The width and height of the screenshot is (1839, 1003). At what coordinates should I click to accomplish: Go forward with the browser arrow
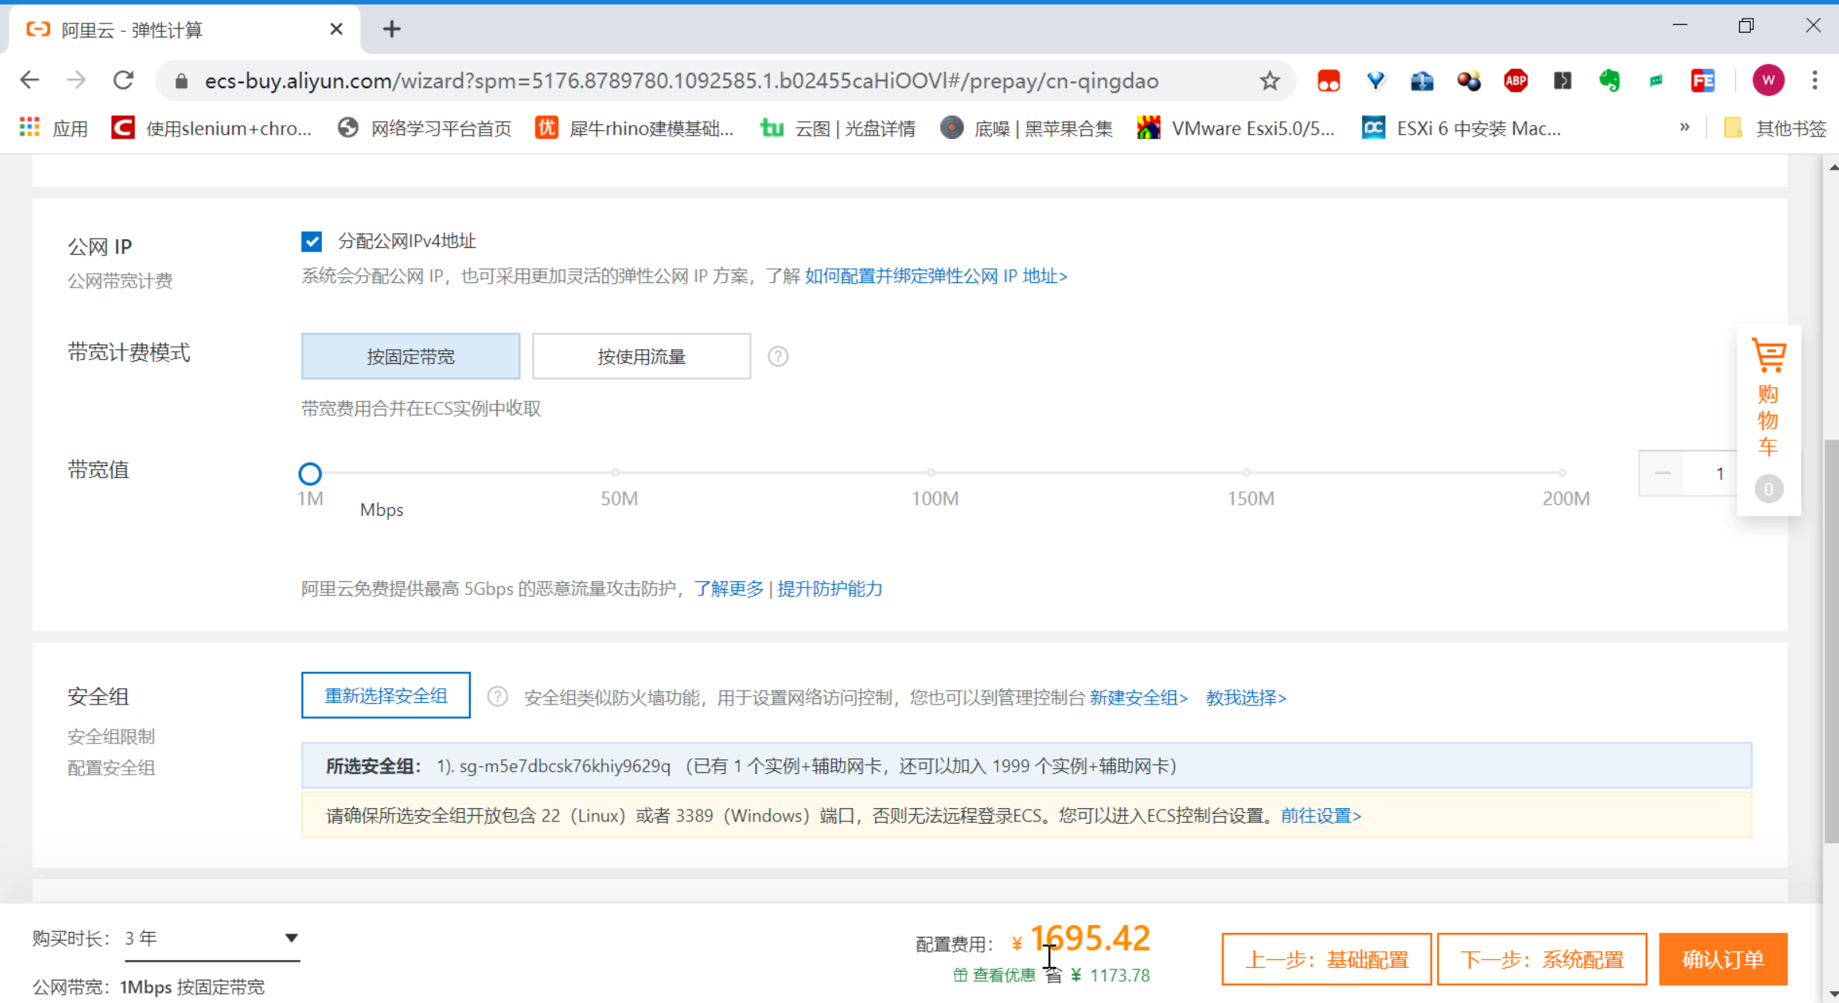click(x=76, y=80)
